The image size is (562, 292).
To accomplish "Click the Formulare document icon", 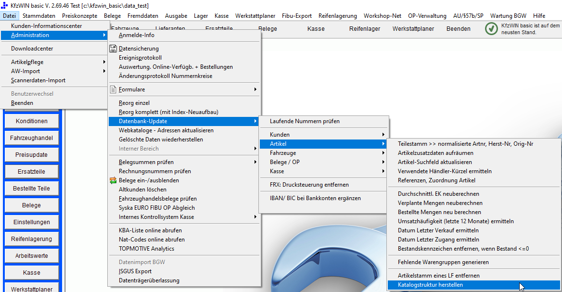I will click(113, 89).
